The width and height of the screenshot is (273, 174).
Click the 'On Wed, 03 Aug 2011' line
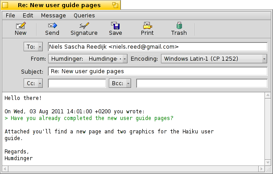click(x=74, y=112)
